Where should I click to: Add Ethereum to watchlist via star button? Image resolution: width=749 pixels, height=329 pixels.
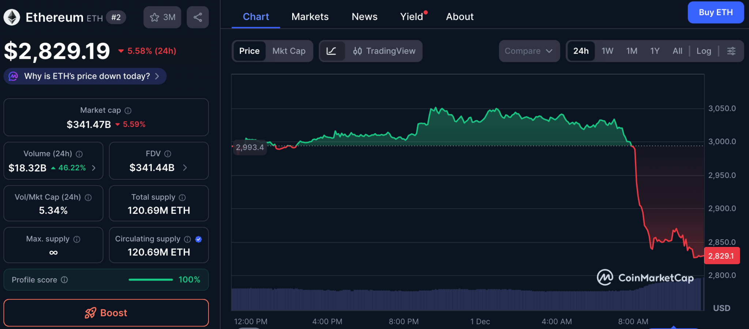pyautogui.click(x=162, y=17)
